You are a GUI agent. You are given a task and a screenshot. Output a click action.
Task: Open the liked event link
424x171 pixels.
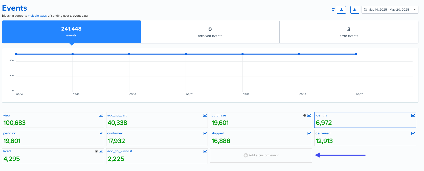click(7, 151)
